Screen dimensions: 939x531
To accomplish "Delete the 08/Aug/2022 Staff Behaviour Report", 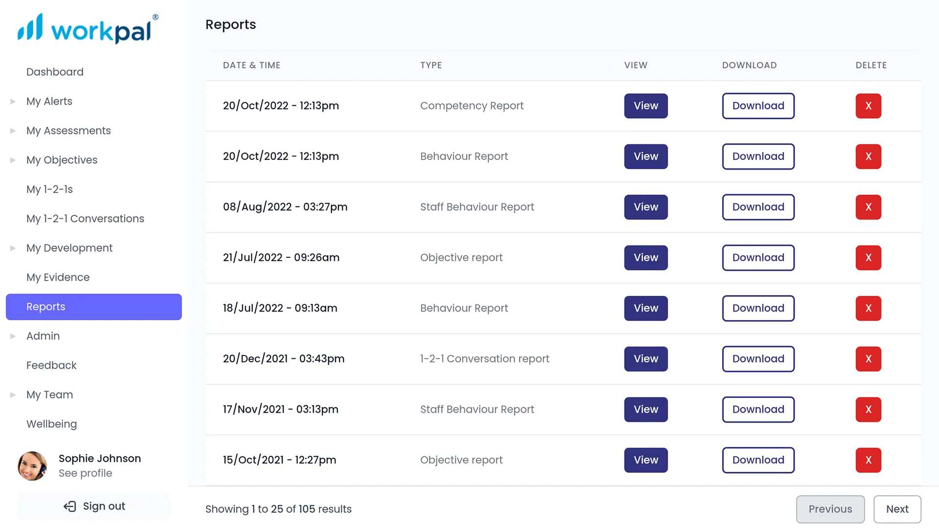I will 868,207.
